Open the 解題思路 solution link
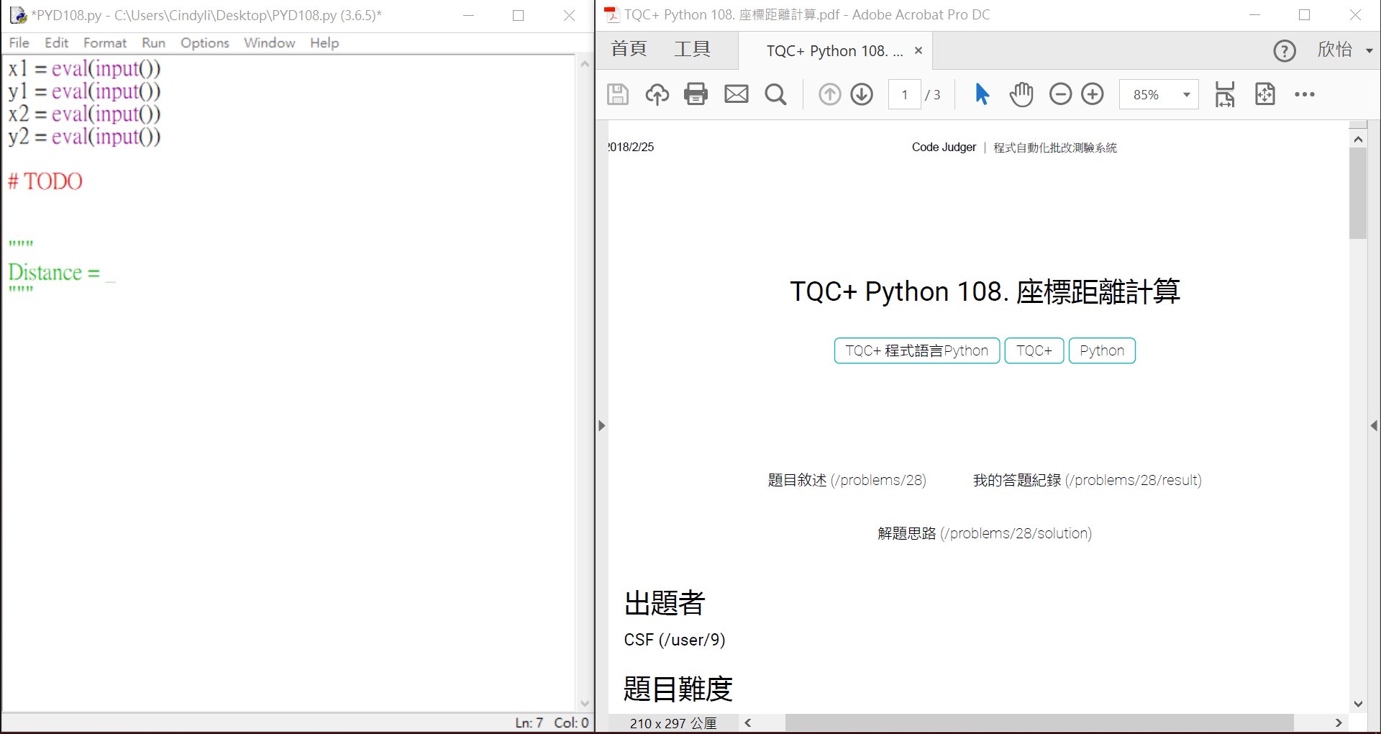Screen dimensions: 1381x734 coord(985,533)
